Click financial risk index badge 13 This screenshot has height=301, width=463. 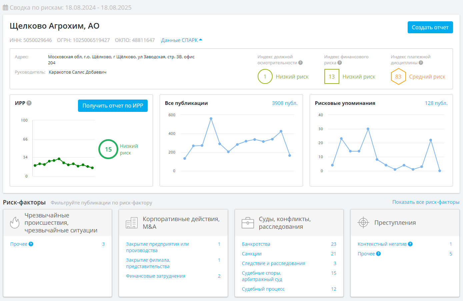[332, 77]
